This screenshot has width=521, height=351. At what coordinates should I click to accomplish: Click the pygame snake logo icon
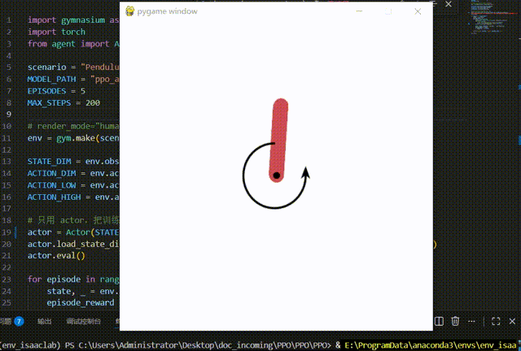pyautogui.click(x=129, y=11)
